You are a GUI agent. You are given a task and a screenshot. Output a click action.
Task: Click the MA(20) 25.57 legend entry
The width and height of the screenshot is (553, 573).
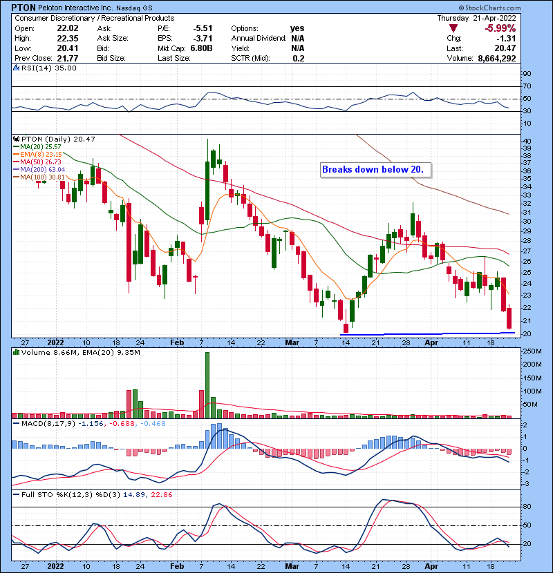click(x=37, y=147)
